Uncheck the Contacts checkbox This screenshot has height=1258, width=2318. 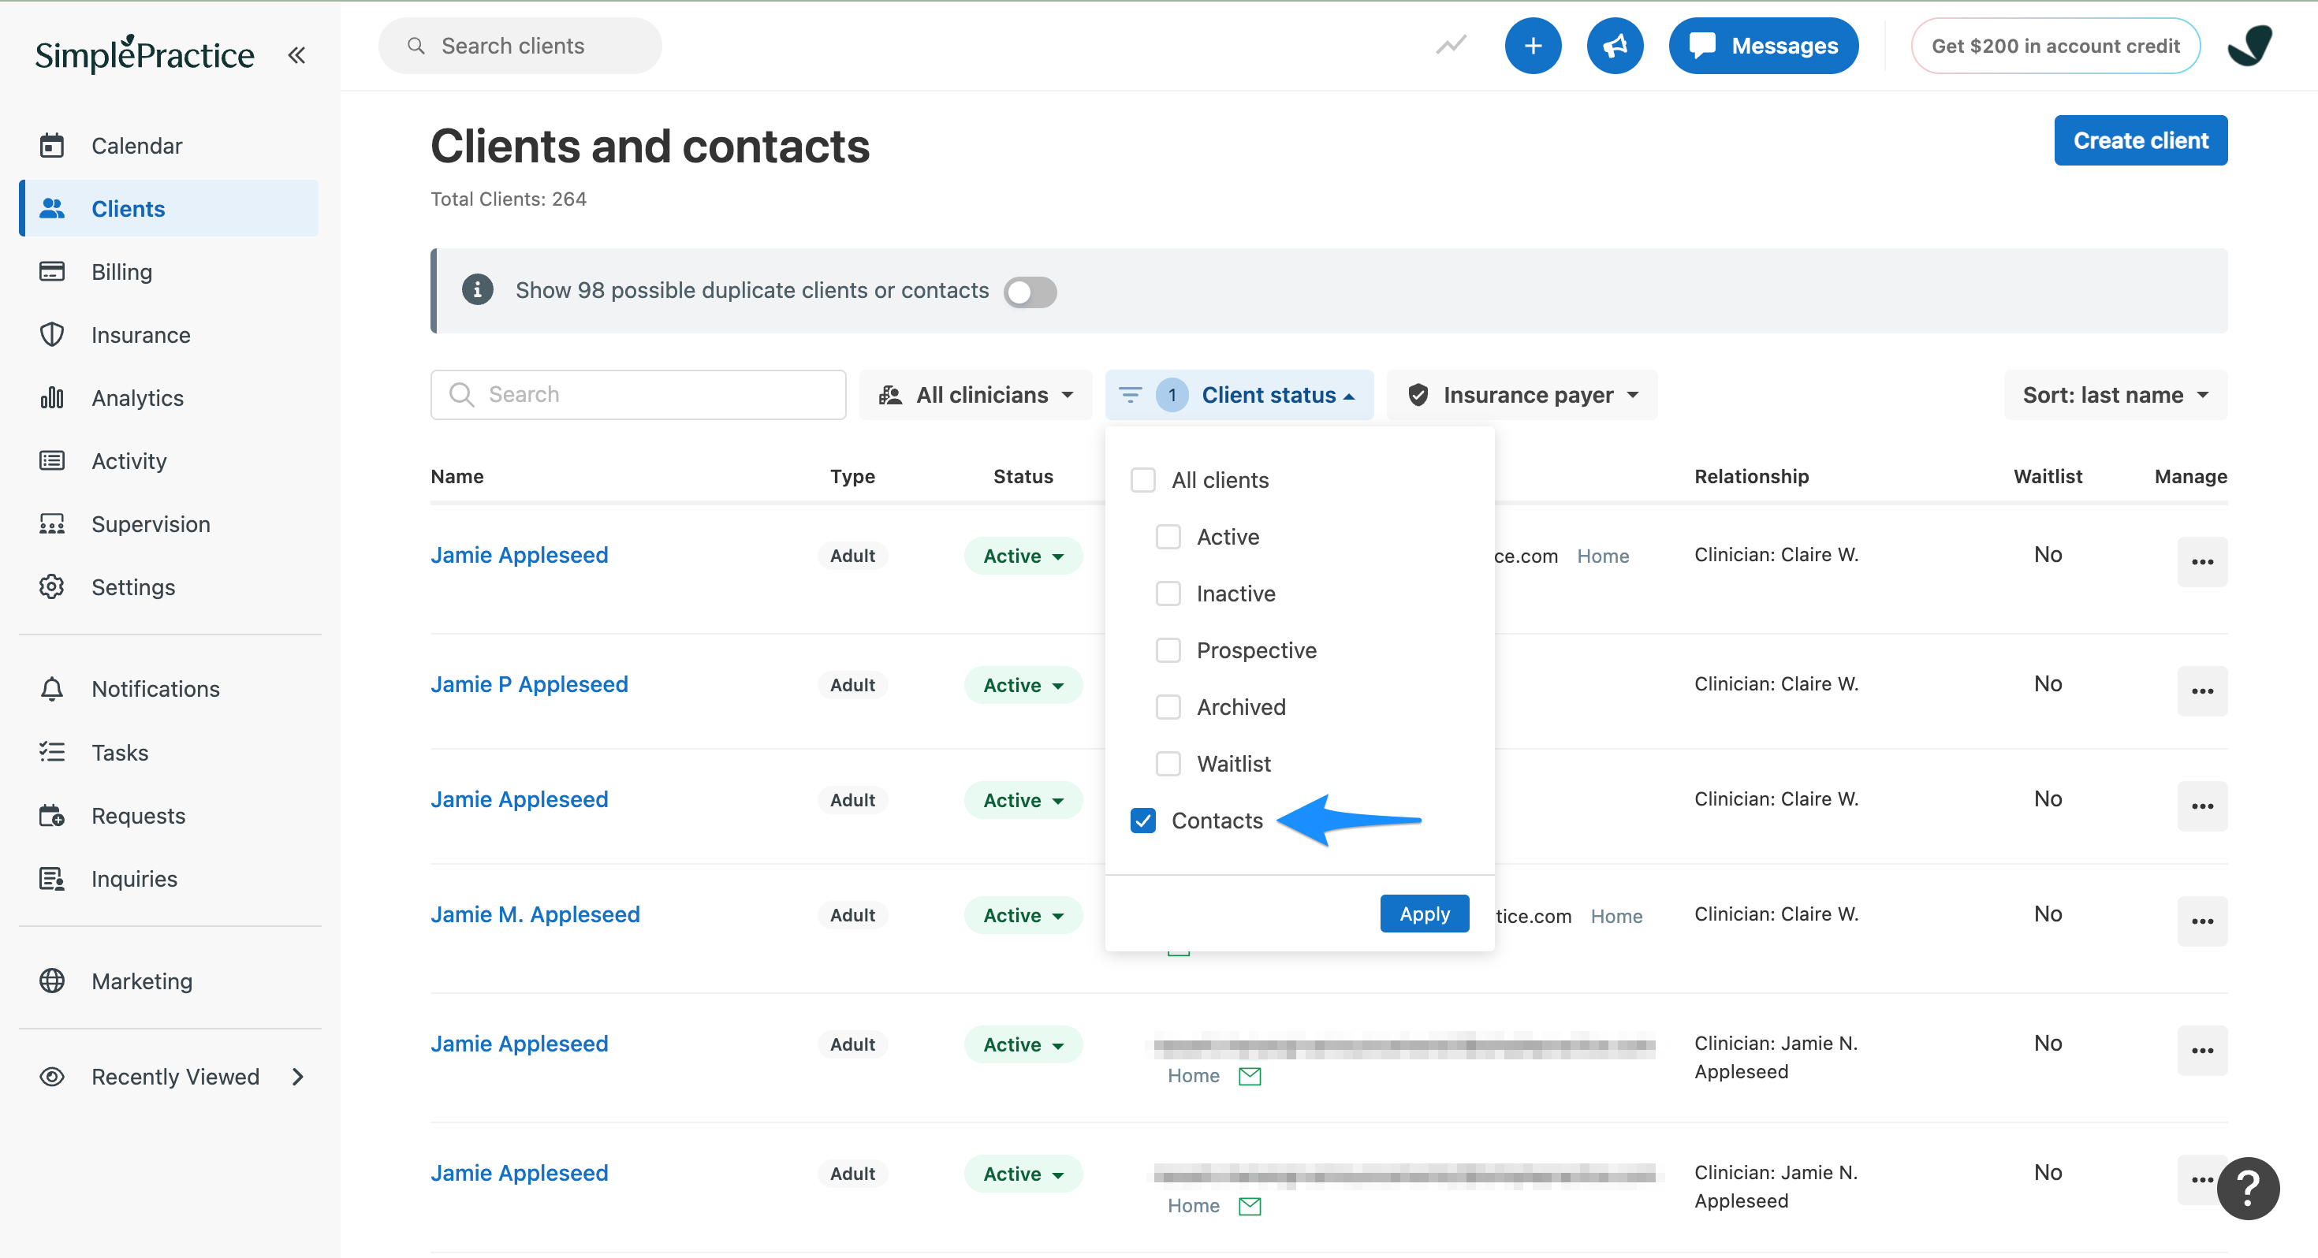click(1142, 820)
